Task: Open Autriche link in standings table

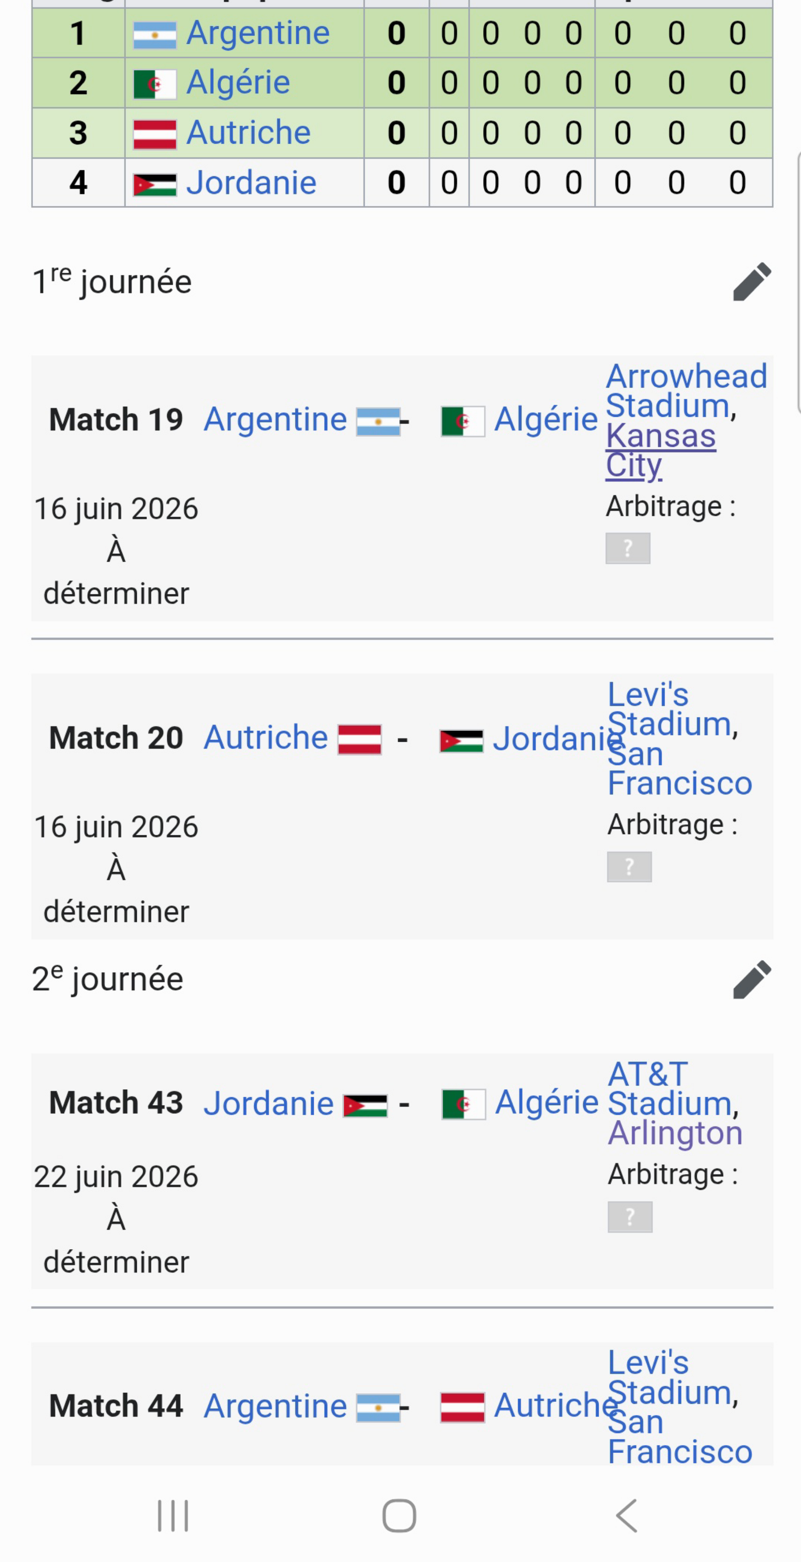Action: pos(248,132)
